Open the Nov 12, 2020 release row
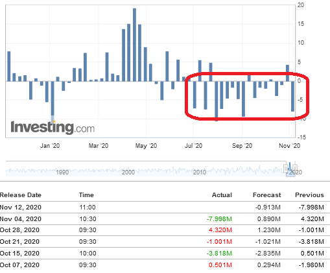Image resolution: width=330 pixels, height=273 pixels. tap(165, 208)
